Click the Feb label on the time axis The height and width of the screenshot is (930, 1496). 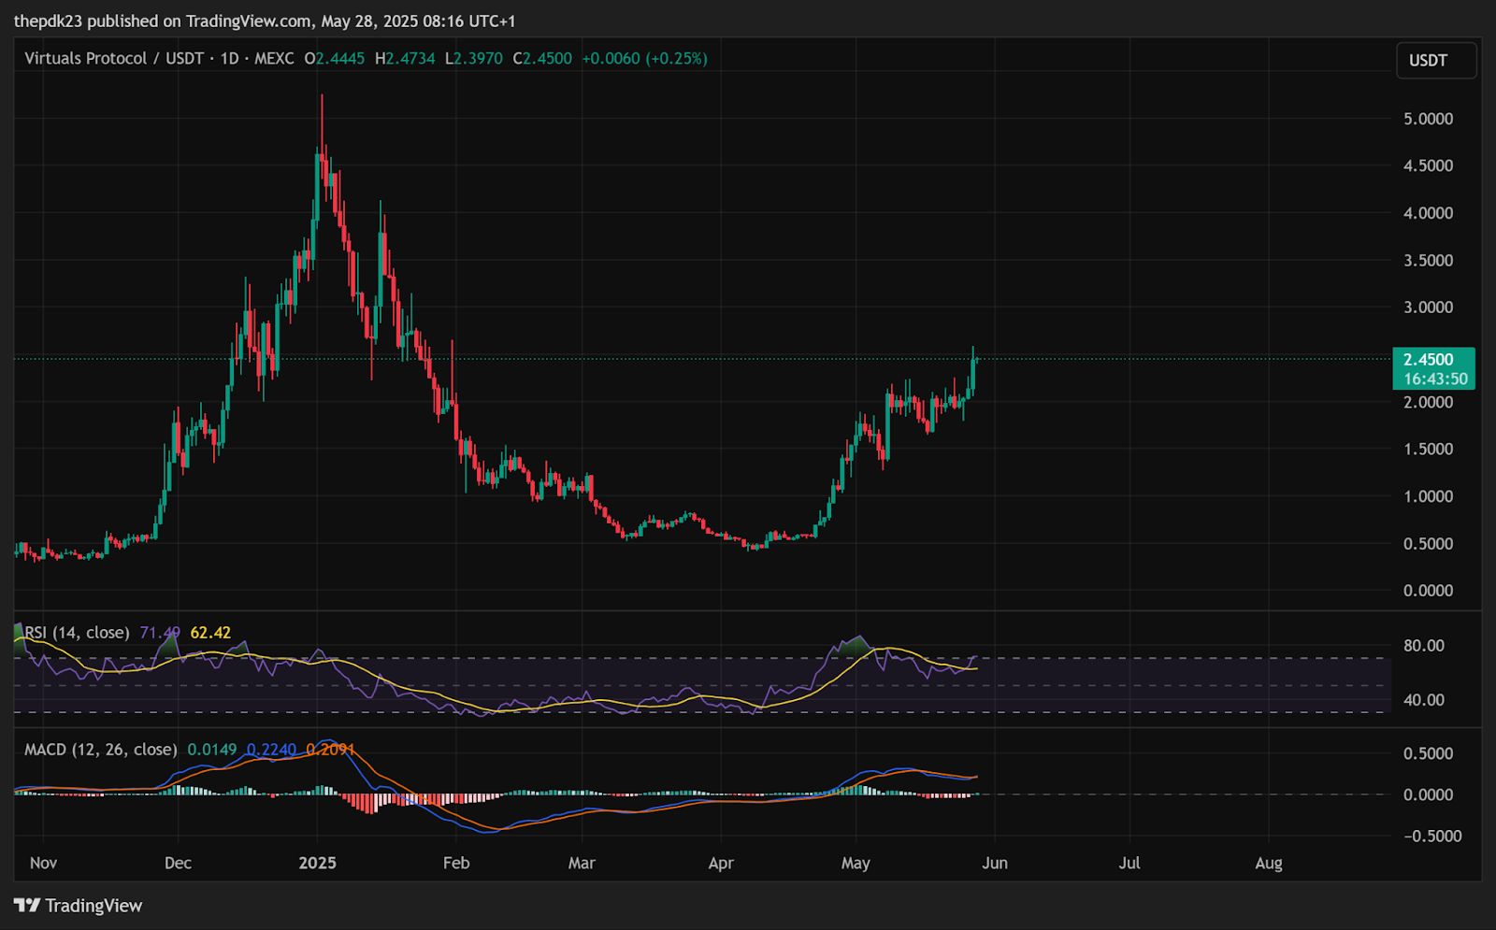455,863
